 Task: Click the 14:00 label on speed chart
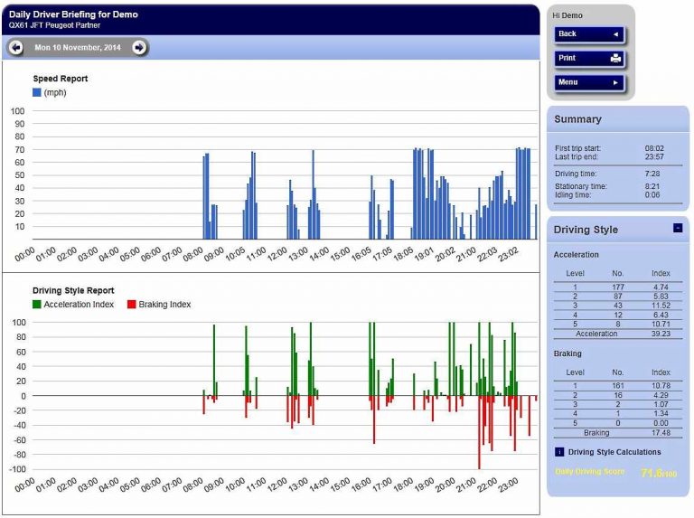pyautogui.click(x=320, y=254)
